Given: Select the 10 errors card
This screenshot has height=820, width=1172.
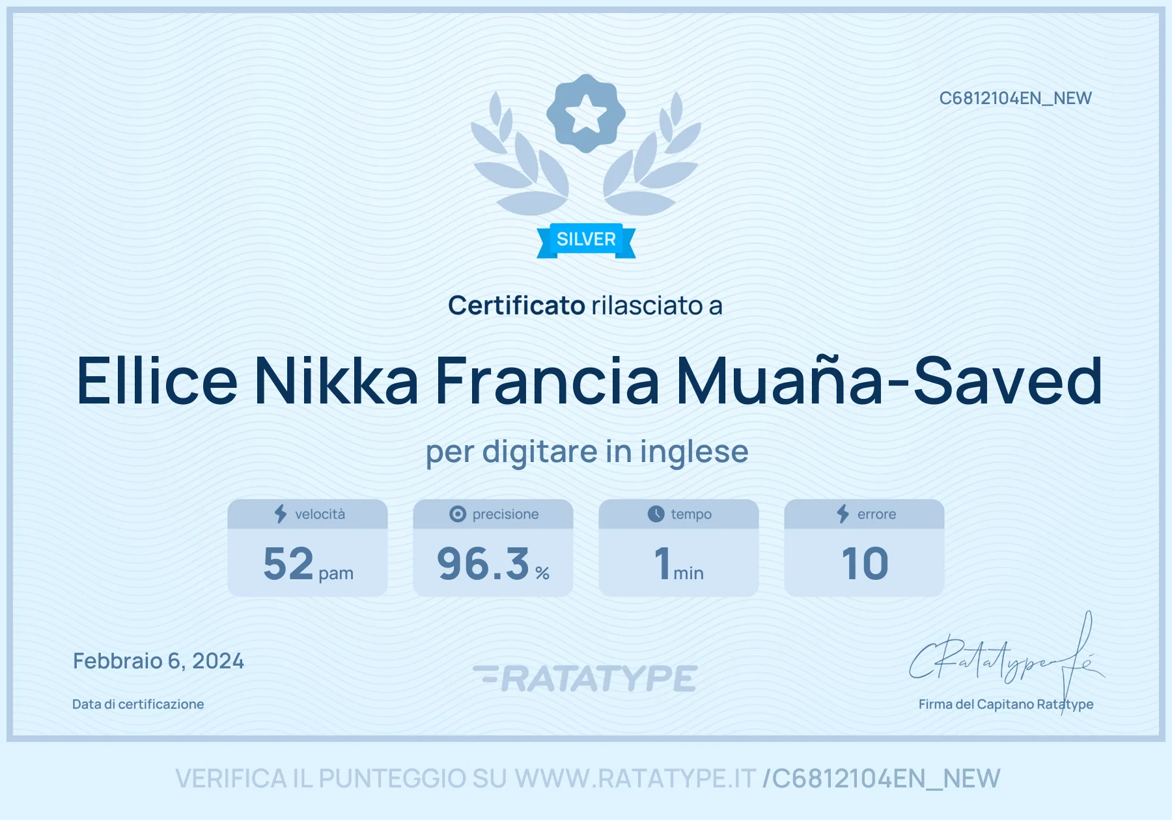Looking at the screenshot, I should click(x=864, y=548).
